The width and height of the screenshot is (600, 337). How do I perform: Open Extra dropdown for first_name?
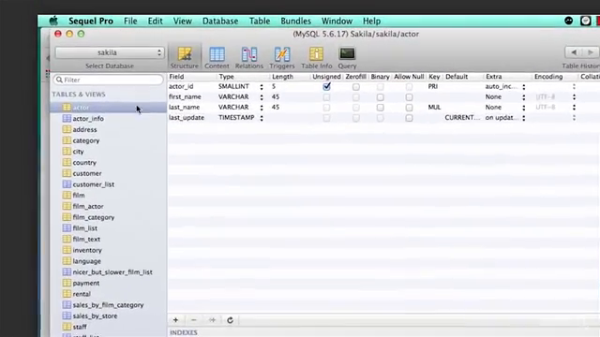point(524,97)
